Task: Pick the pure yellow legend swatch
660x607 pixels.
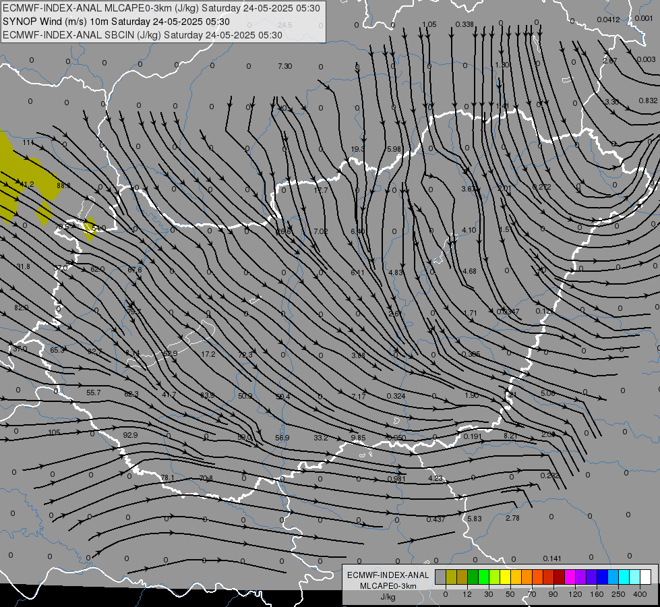Action: (x=505, y=577)
